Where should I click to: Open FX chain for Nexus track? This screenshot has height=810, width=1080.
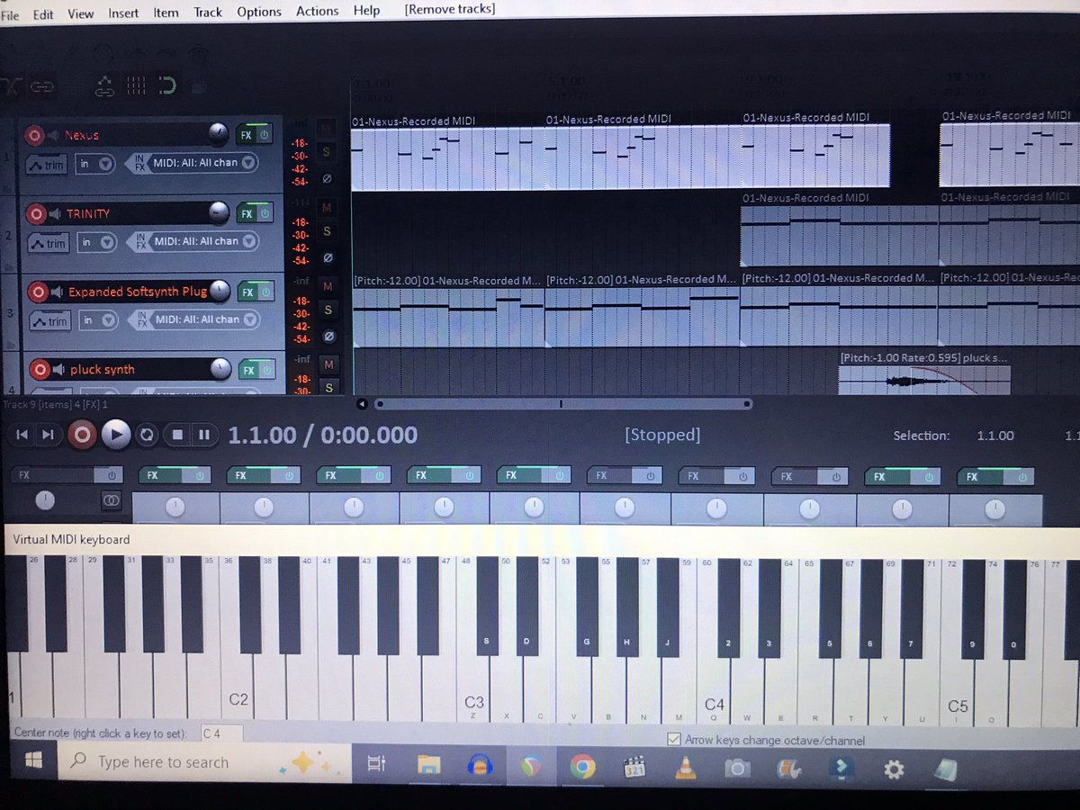tap(245, 135)
